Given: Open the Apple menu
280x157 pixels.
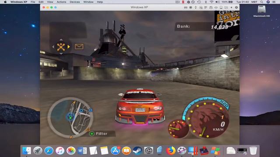Looking at the screenshot, I should pyautogui.click(x=5, y=2).
